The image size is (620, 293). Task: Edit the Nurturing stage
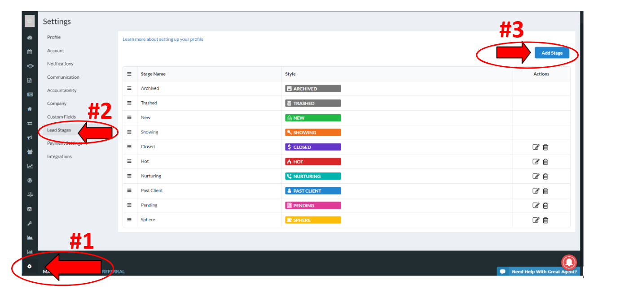click(536, 176)
